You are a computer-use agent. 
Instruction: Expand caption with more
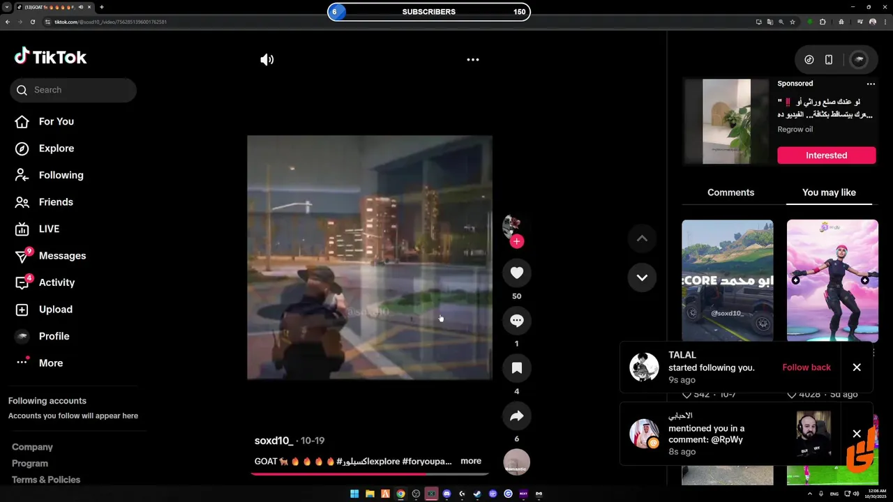click(471, 461)
